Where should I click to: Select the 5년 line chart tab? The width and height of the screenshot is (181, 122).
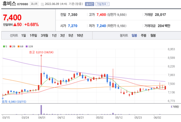point(71,36)
